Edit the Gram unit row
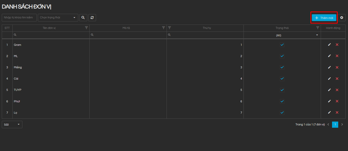The width and height of the screenshot is (348, 151). coord(329,45)
